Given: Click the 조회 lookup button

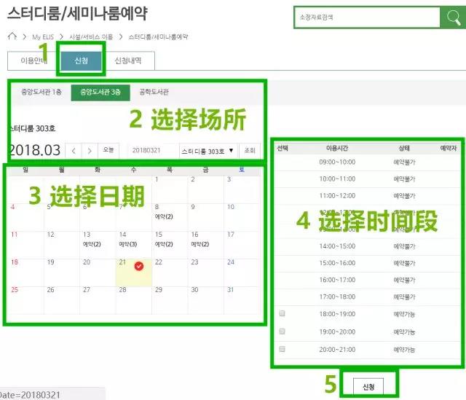Looking at the screenshot, I should click(250, 150).
